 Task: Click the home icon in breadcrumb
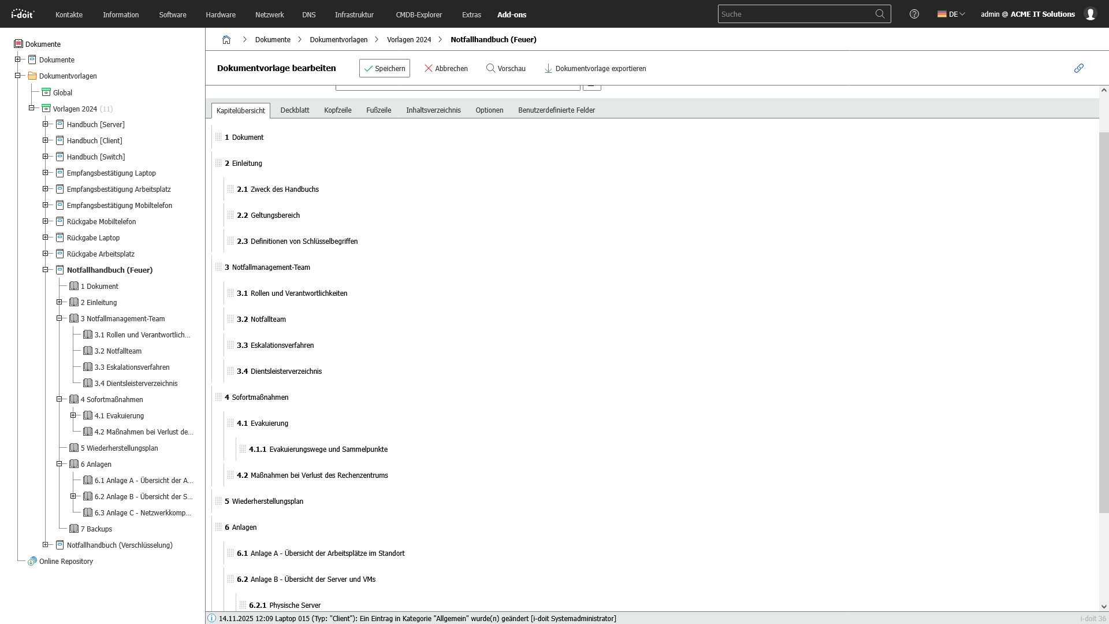click(226, 40)
